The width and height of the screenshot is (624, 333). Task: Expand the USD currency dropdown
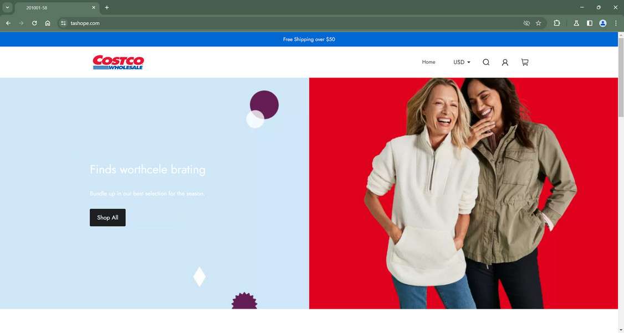coord(461,62)
